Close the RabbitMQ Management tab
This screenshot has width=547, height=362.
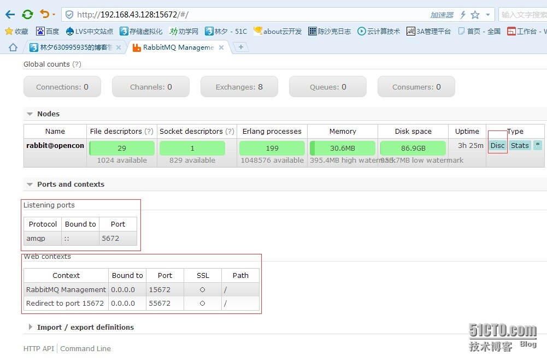click(x=221, y=48)
